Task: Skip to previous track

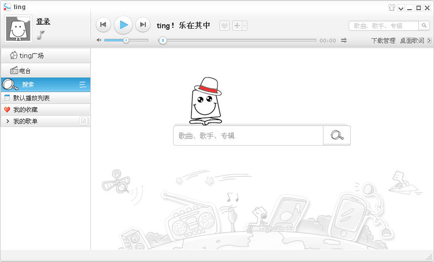Action: tap(103, 25)
